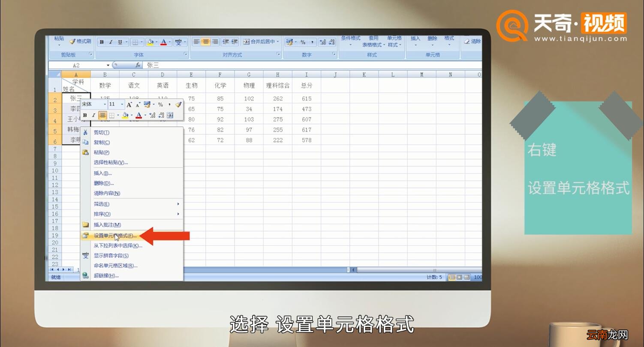
Task: Click the fx insert function icon
Action: [138, 65]
